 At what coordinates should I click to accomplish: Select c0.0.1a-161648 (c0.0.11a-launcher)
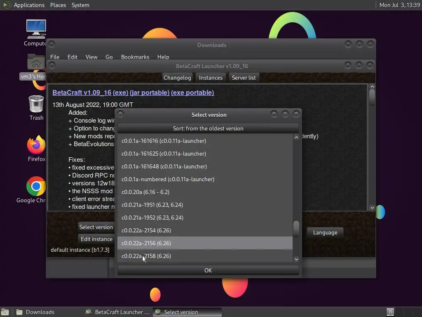(x=205, y=166)
